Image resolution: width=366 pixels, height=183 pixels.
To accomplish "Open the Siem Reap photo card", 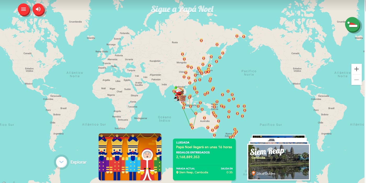I will (x=279, y=161).
